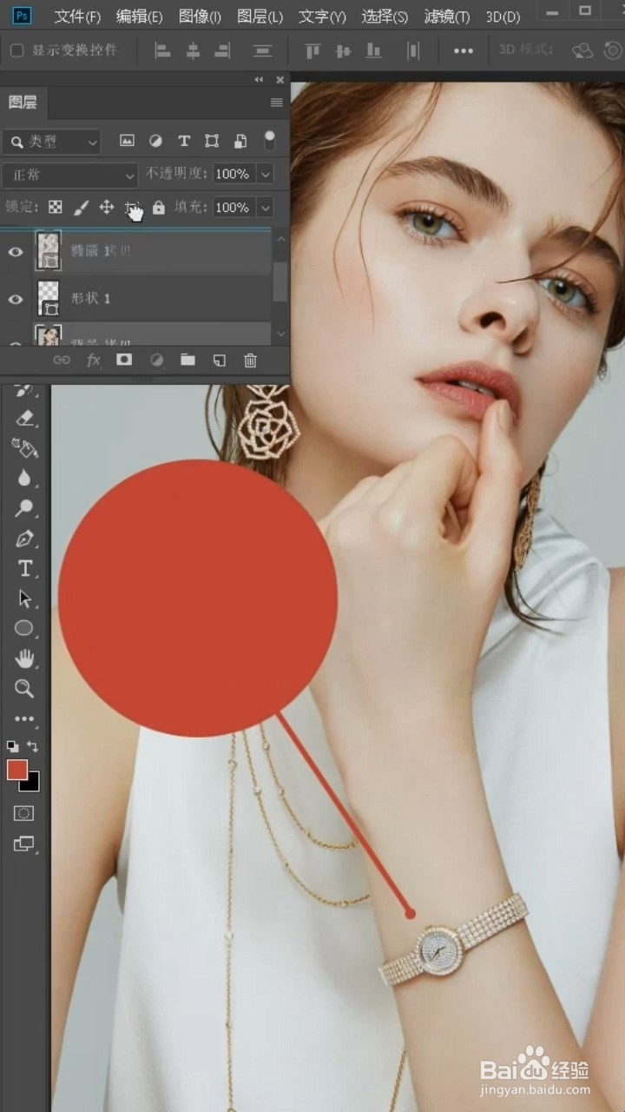The height and width of the screenshot is (1112, 625).
Task: Filter layers by adjustment layer type
Action: [155, 141]
